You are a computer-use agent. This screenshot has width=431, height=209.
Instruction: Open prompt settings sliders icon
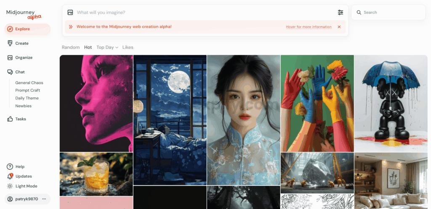click(341, 13)
